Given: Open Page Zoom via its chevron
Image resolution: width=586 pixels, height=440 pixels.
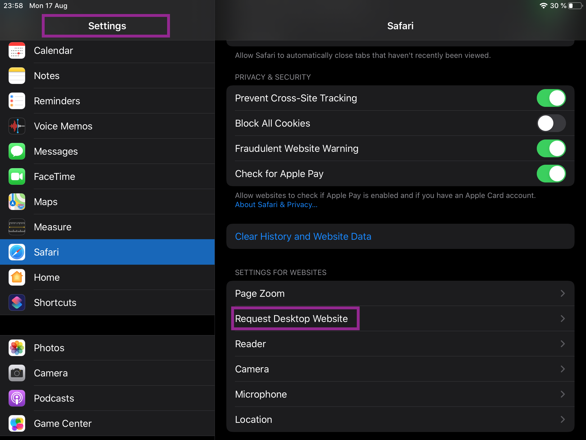Looking at the screenshot, I should tap(563, 294).
